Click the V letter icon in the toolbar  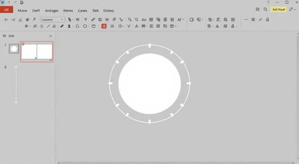[129, 26]
